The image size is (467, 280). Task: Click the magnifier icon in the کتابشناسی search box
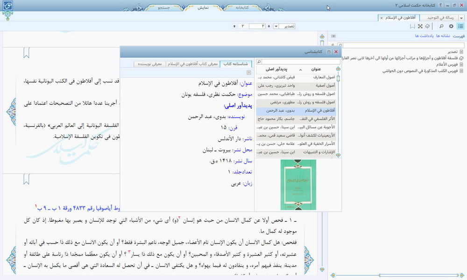[259, 61]
